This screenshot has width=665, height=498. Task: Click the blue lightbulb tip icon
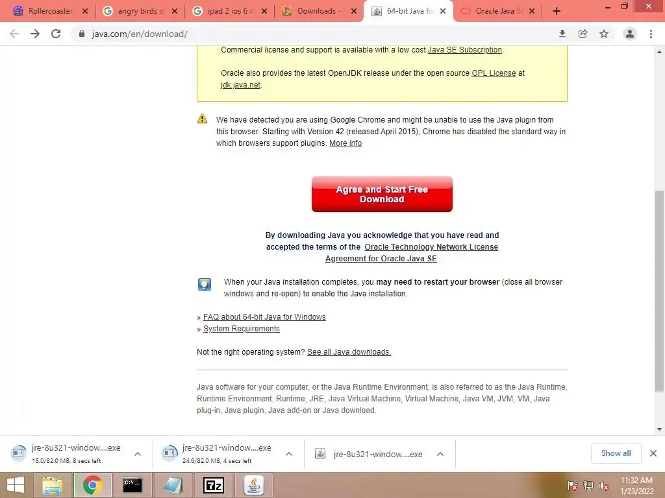(205, 284)
